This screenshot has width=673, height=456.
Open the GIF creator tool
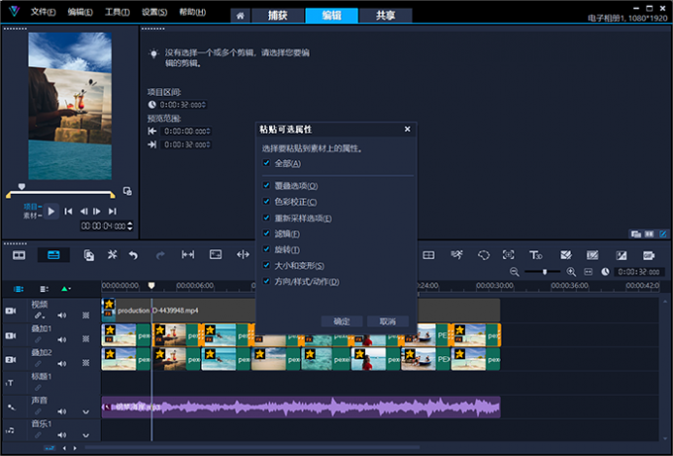click(648, 255)
